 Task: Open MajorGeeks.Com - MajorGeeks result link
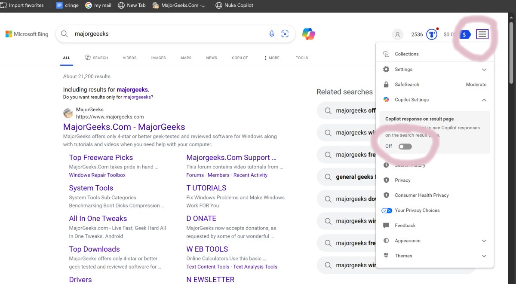click(124, 127)
